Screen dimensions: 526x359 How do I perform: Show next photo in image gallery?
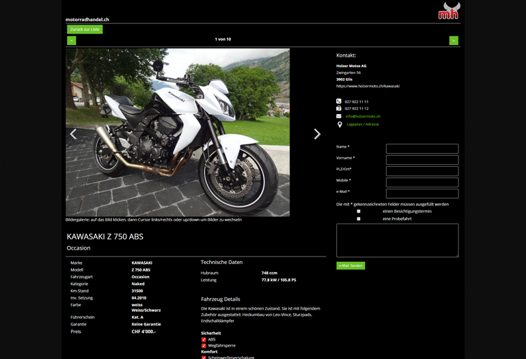[317, 134]
